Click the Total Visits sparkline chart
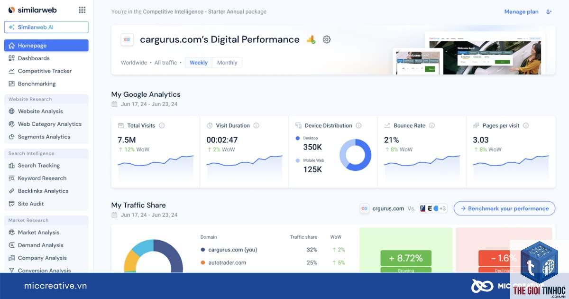This screenshot has width=569, height=299. tap(156, 167)
